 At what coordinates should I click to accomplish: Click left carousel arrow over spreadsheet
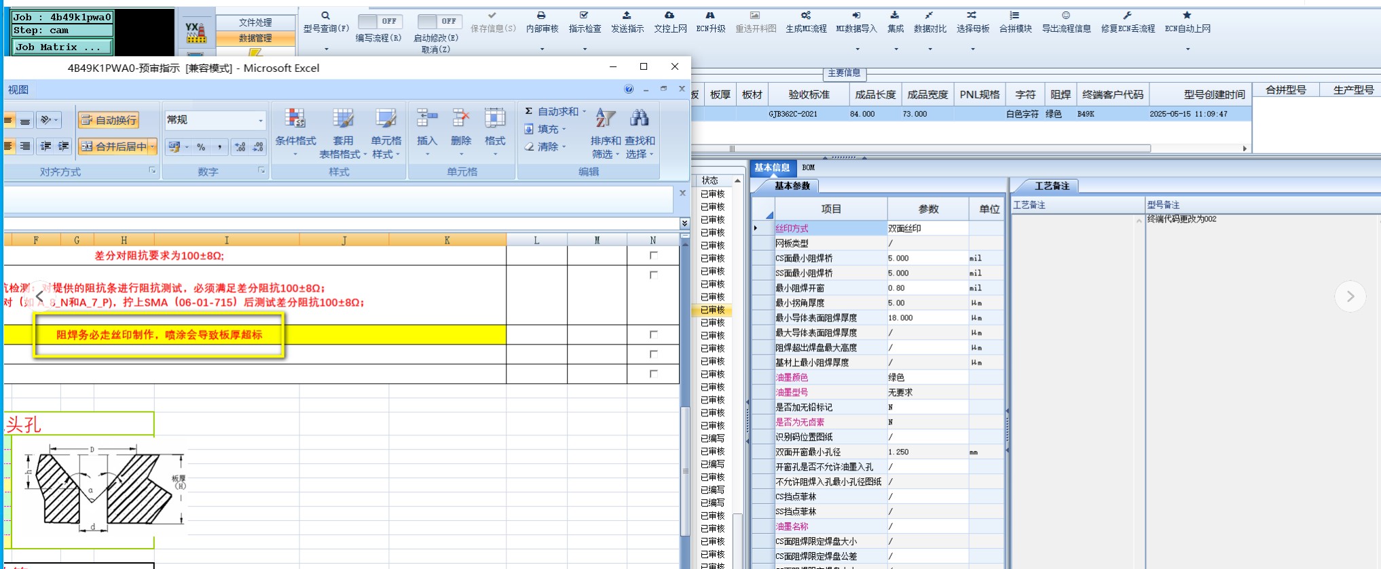(40, 296)
